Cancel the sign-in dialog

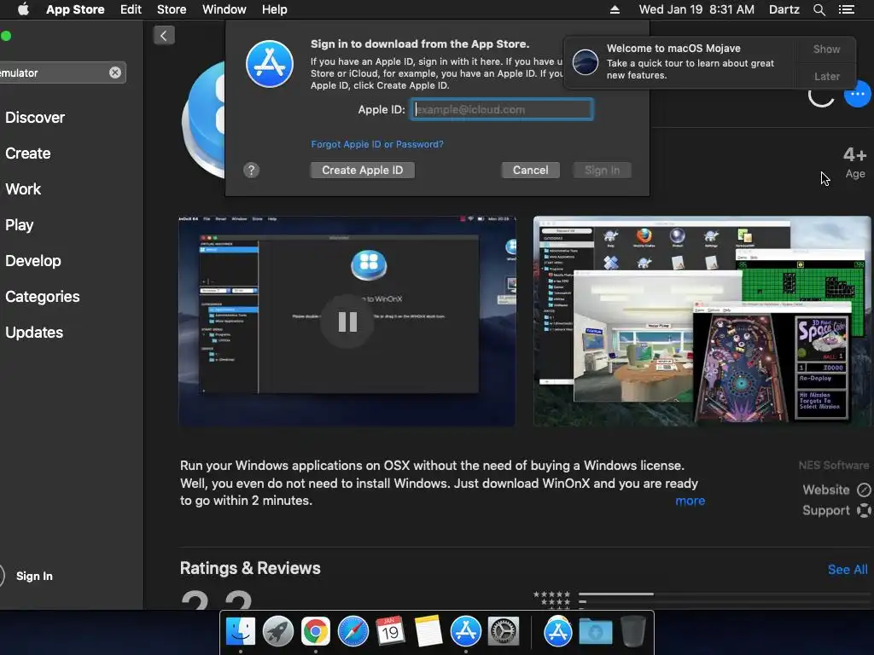pyautogui.click(x=530, y=170)
